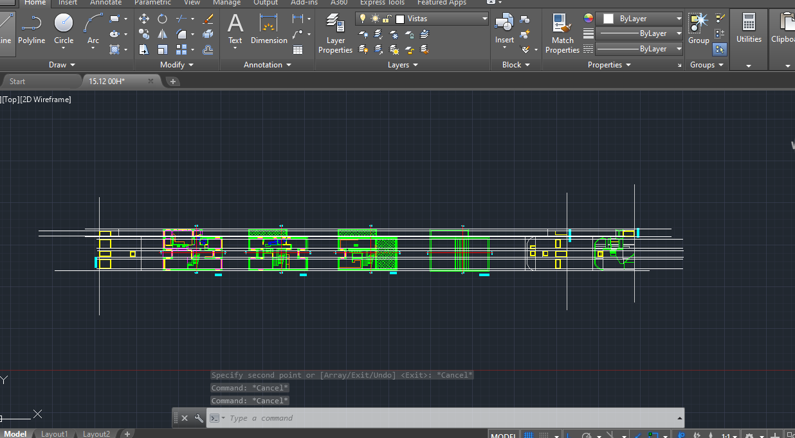Click the object color wheel icon

(x=588, y=19)
